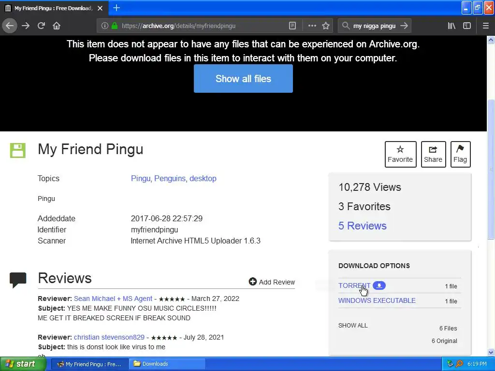Click the page vertical scrollbar thumb

(x=491, y=169)
